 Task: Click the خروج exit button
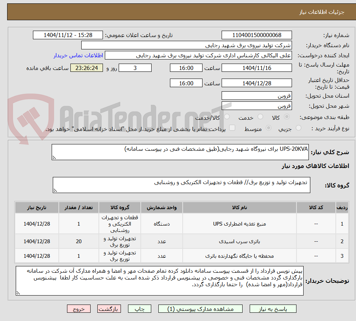coord(79,309)
